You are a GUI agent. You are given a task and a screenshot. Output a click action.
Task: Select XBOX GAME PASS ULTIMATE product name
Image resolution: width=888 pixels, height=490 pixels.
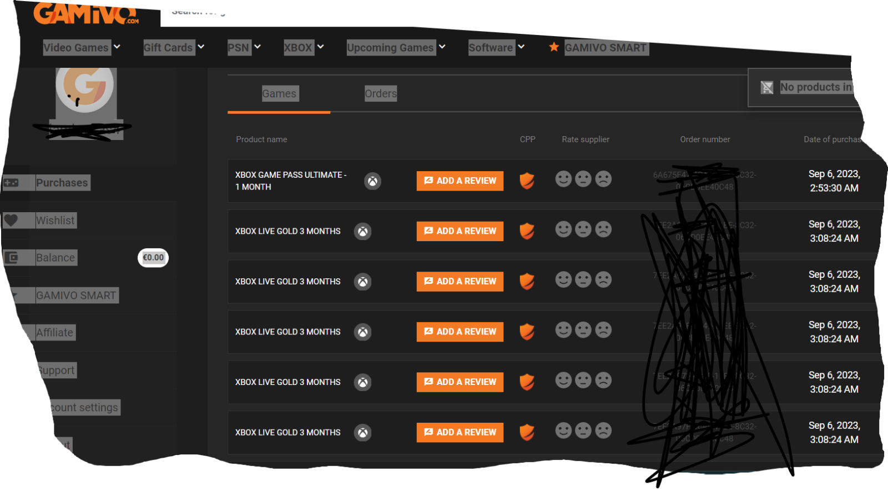click(291, 181)
